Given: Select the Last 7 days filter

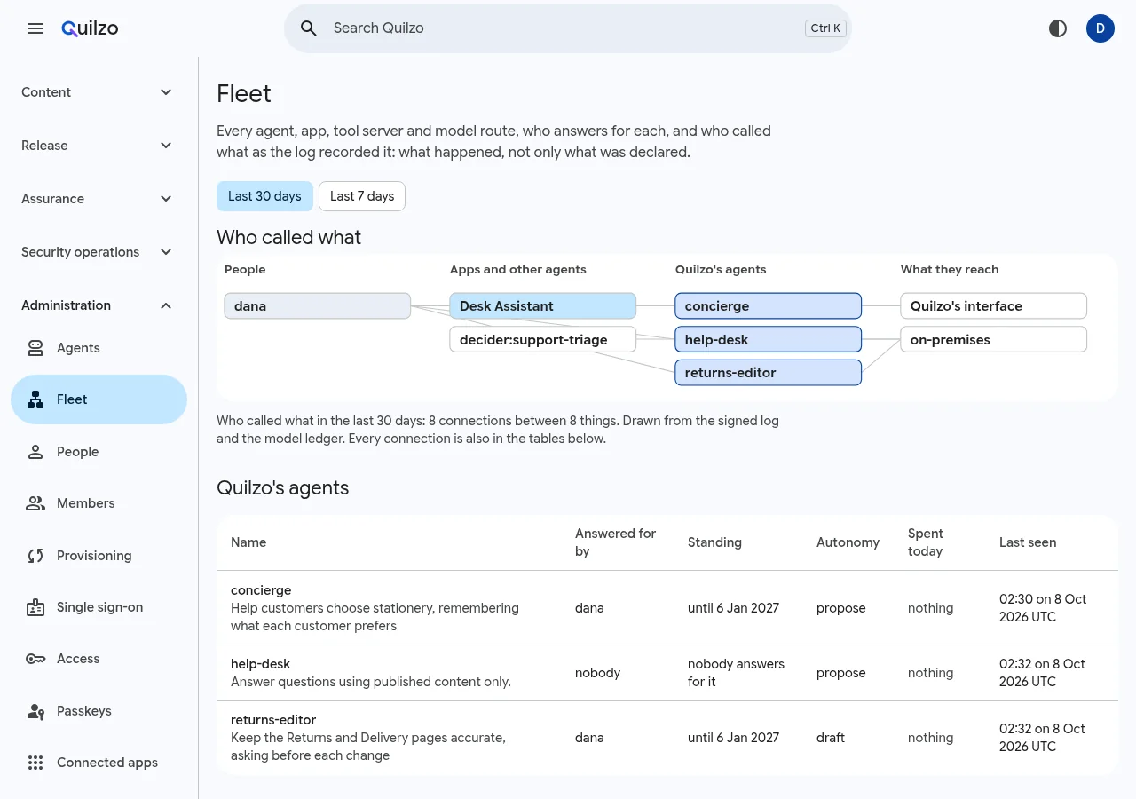Looking at the screenshot, I should [362, 196].
